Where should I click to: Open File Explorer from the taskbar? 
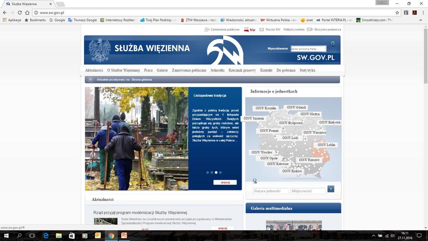point(59,236)
